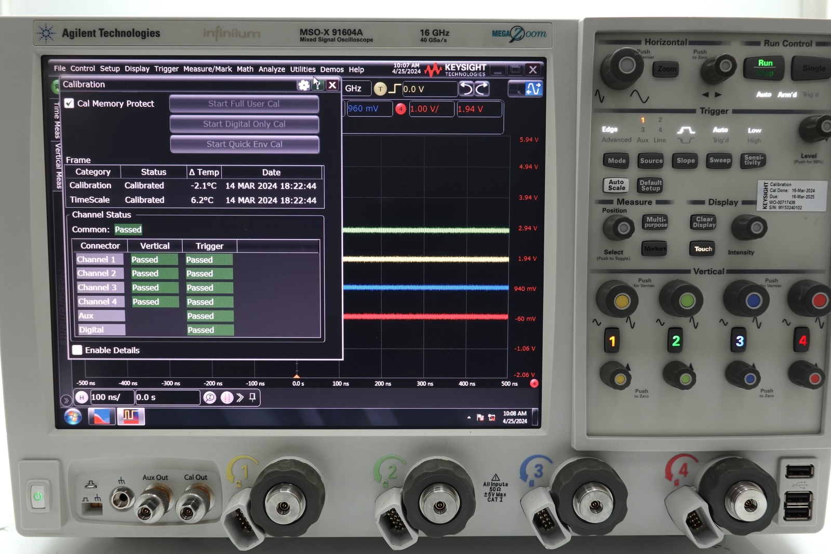831x554 pixels.
Task: Click the blue autoscale waveform icon
Action: (x=533, y=89)
